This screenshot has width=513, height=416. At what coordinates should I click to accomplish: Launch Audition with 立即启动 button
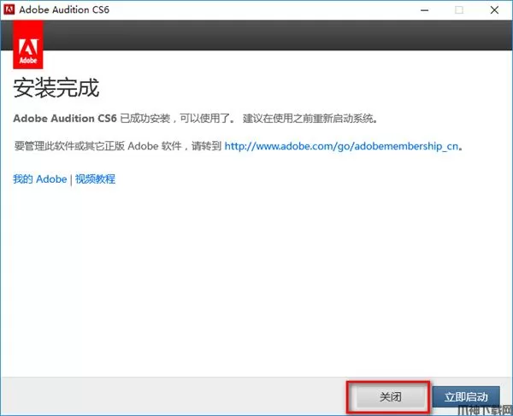pyautogui.click(x=466, y=396)
